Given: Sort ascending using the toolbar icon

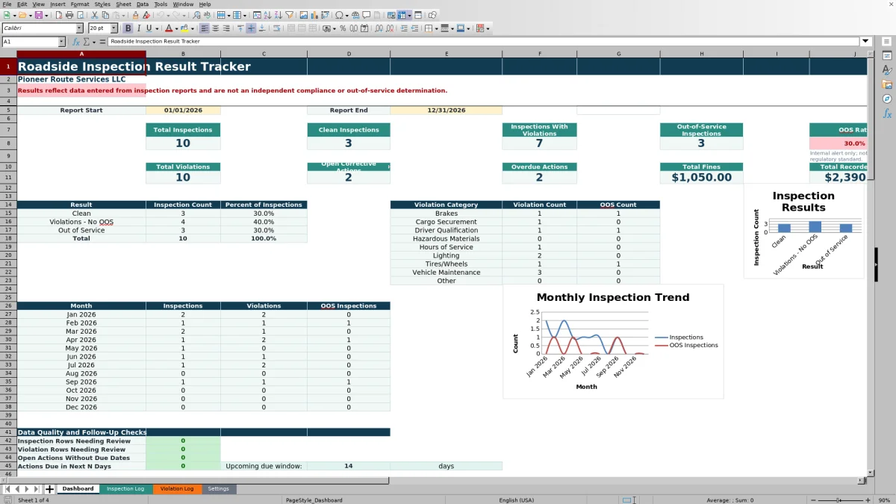Looking at the screenshot, I should pos(267,15).
